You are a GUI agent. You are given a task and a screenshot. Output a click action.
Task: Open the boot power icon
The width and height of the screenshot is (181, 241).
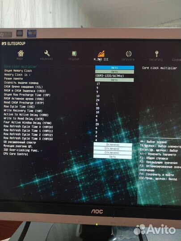129,54
